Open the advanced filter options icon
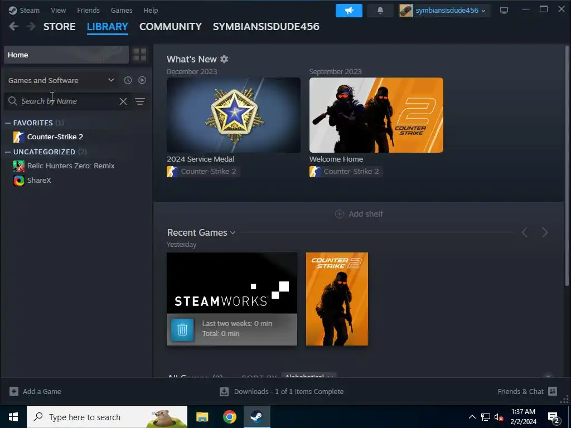The height and width of the screenshot is (428, 571). click(x=140, y=101)
